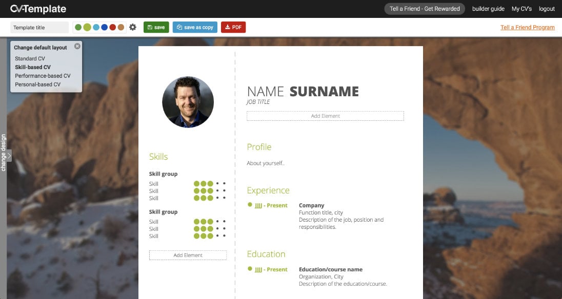562x299 pixels.
Task: Click the Skills section heading
Action: (x=158, y=157)
